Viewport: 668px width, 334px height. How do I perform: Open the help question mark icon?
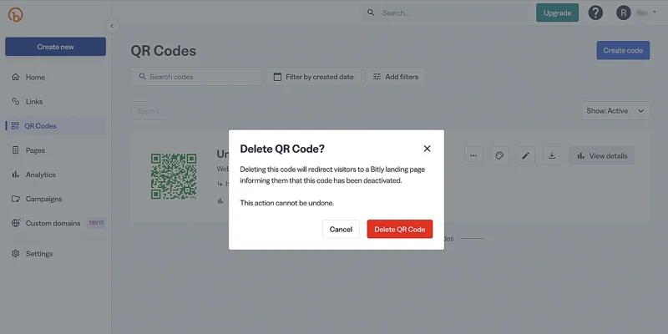(595, 13)
